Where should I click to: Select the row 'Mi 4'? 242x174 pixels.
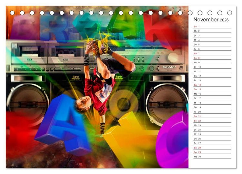[212, 40]
